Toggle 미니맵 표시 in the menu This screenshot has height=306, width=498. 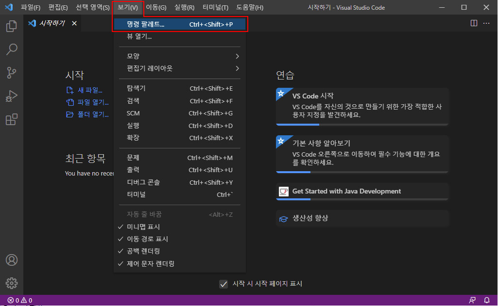[x=179, y=227]
